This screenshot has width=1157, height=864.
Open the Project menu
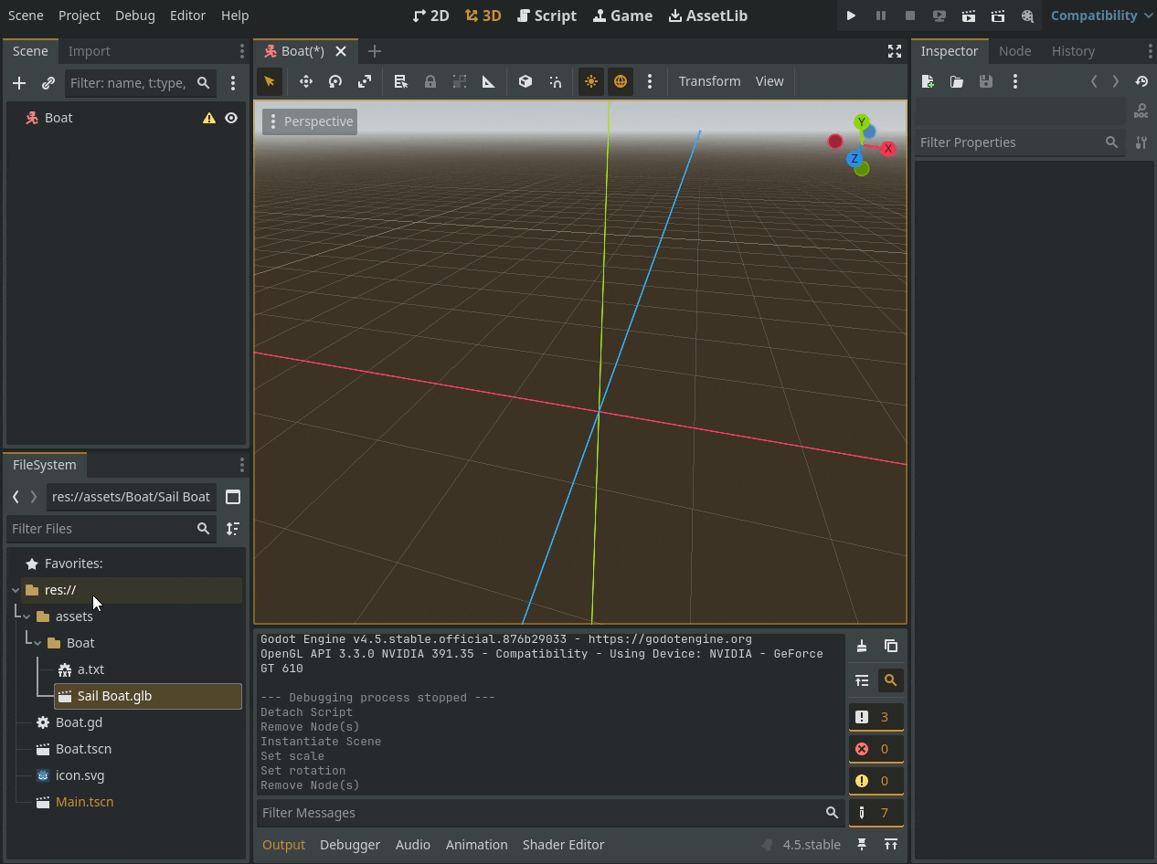point(80,16)
